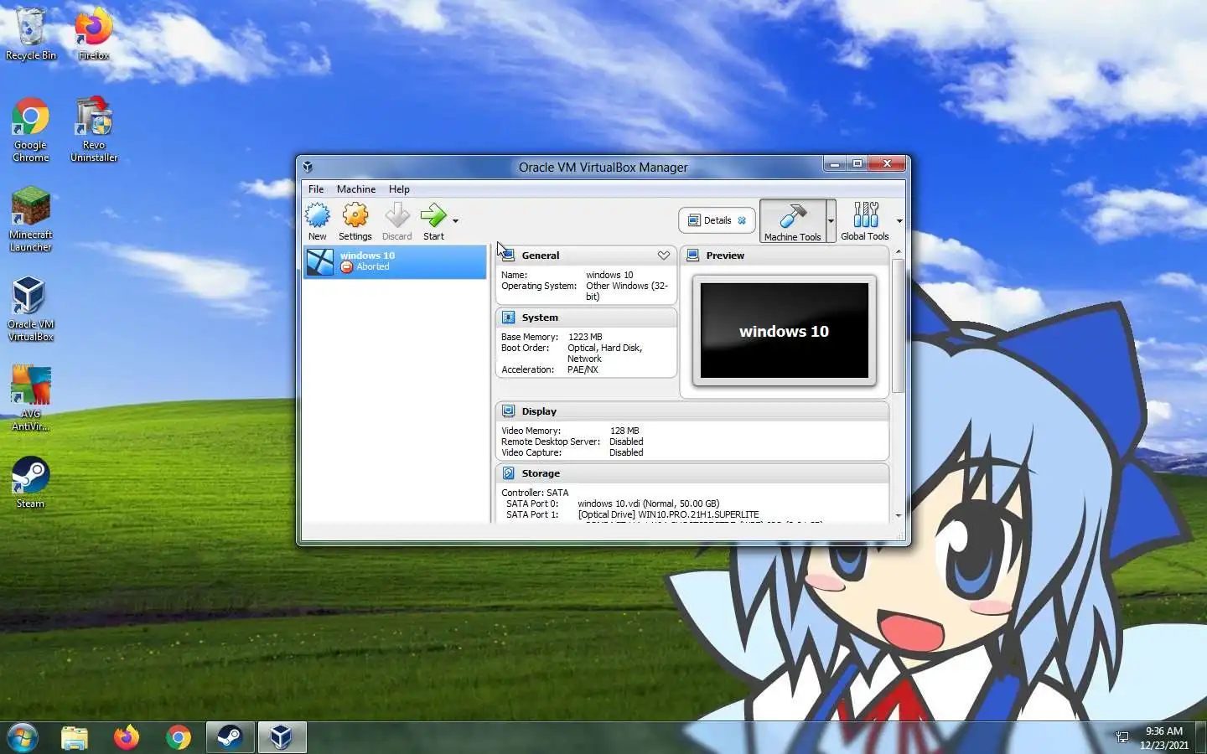1207x754 pixels.
Task: Click the 'WIN10.PRO.21H1.SUPERLITE' optical drive entry
Action: tap(668, 514)
